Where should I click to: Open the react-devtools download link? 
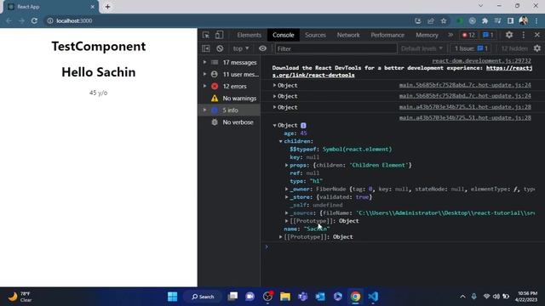pos(402,71)
